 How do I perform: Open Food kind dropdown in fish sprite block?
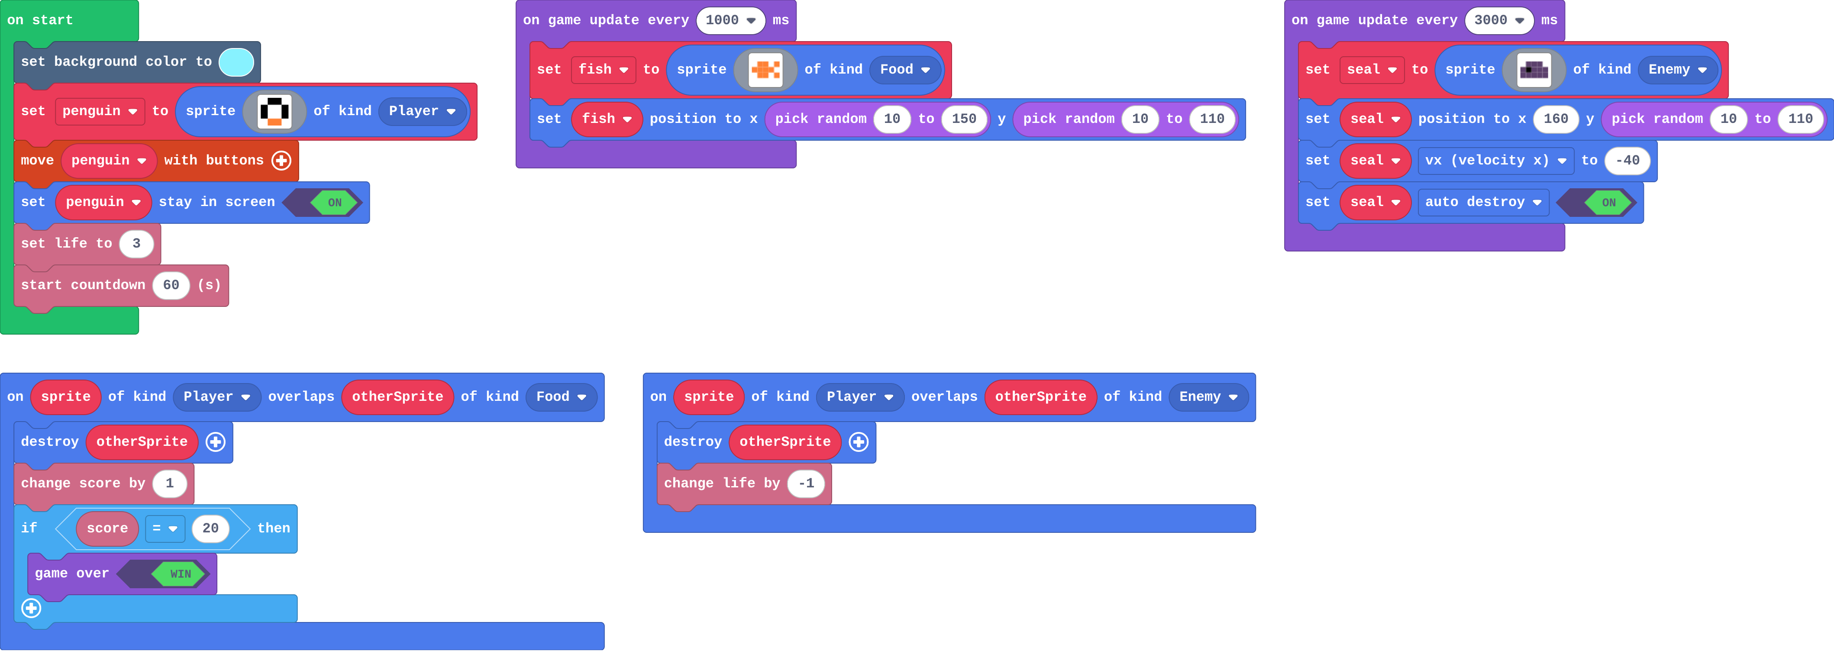pos(905,70)
